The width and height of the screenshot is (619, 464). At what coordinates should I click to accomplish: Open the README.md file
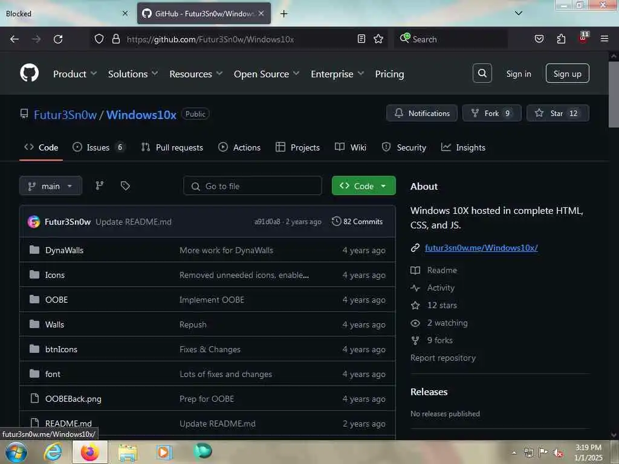[68, 424]
